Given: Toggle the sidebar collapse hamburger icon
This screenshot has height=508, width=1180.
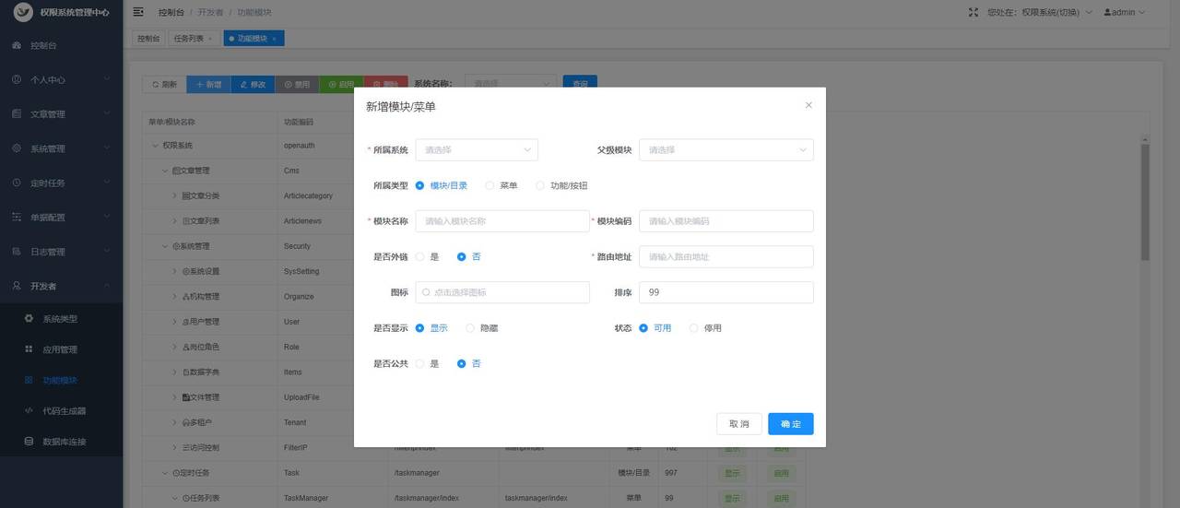Looking at the screenshot, I should pyautogui.click(x=138, y=12).
